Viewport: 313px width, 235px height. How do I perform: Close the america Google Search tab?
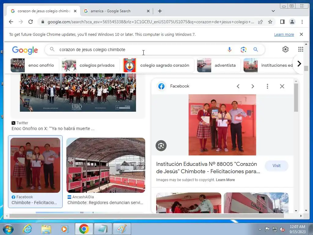148,11
